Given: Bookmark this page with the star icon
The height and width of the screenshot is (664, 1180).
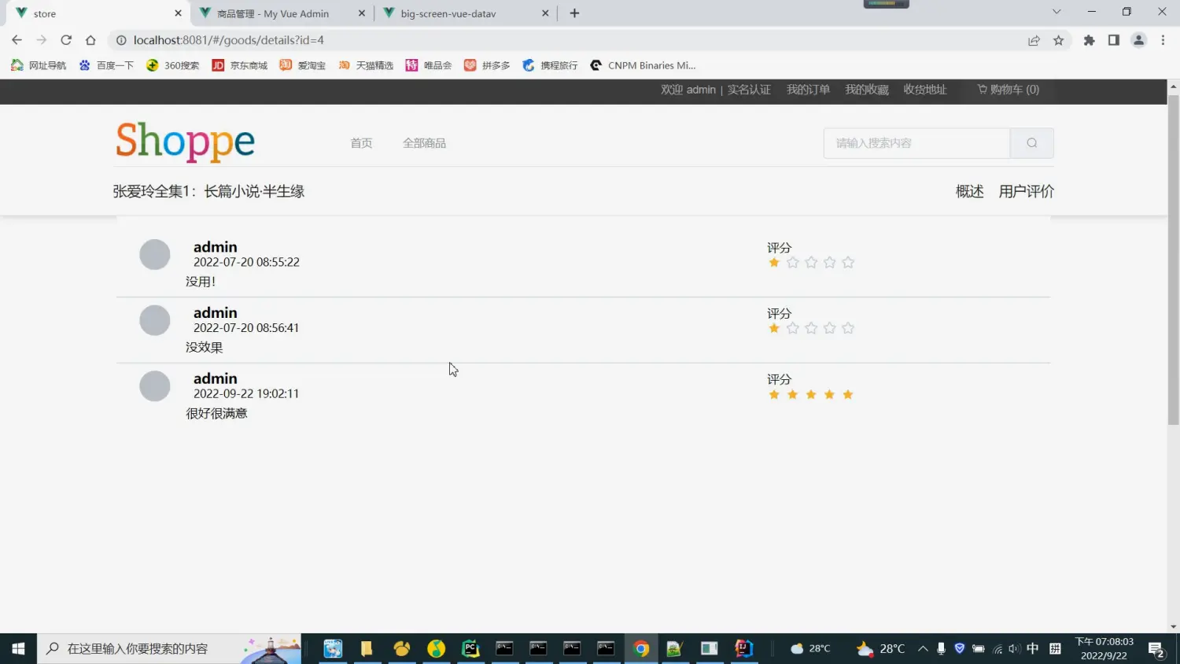Looking at the screenshot, I should (1058, 40).
